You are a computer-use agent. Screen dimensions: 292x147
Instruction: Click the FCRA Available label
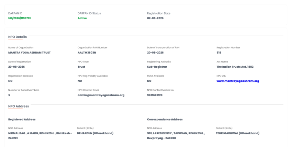156,76
